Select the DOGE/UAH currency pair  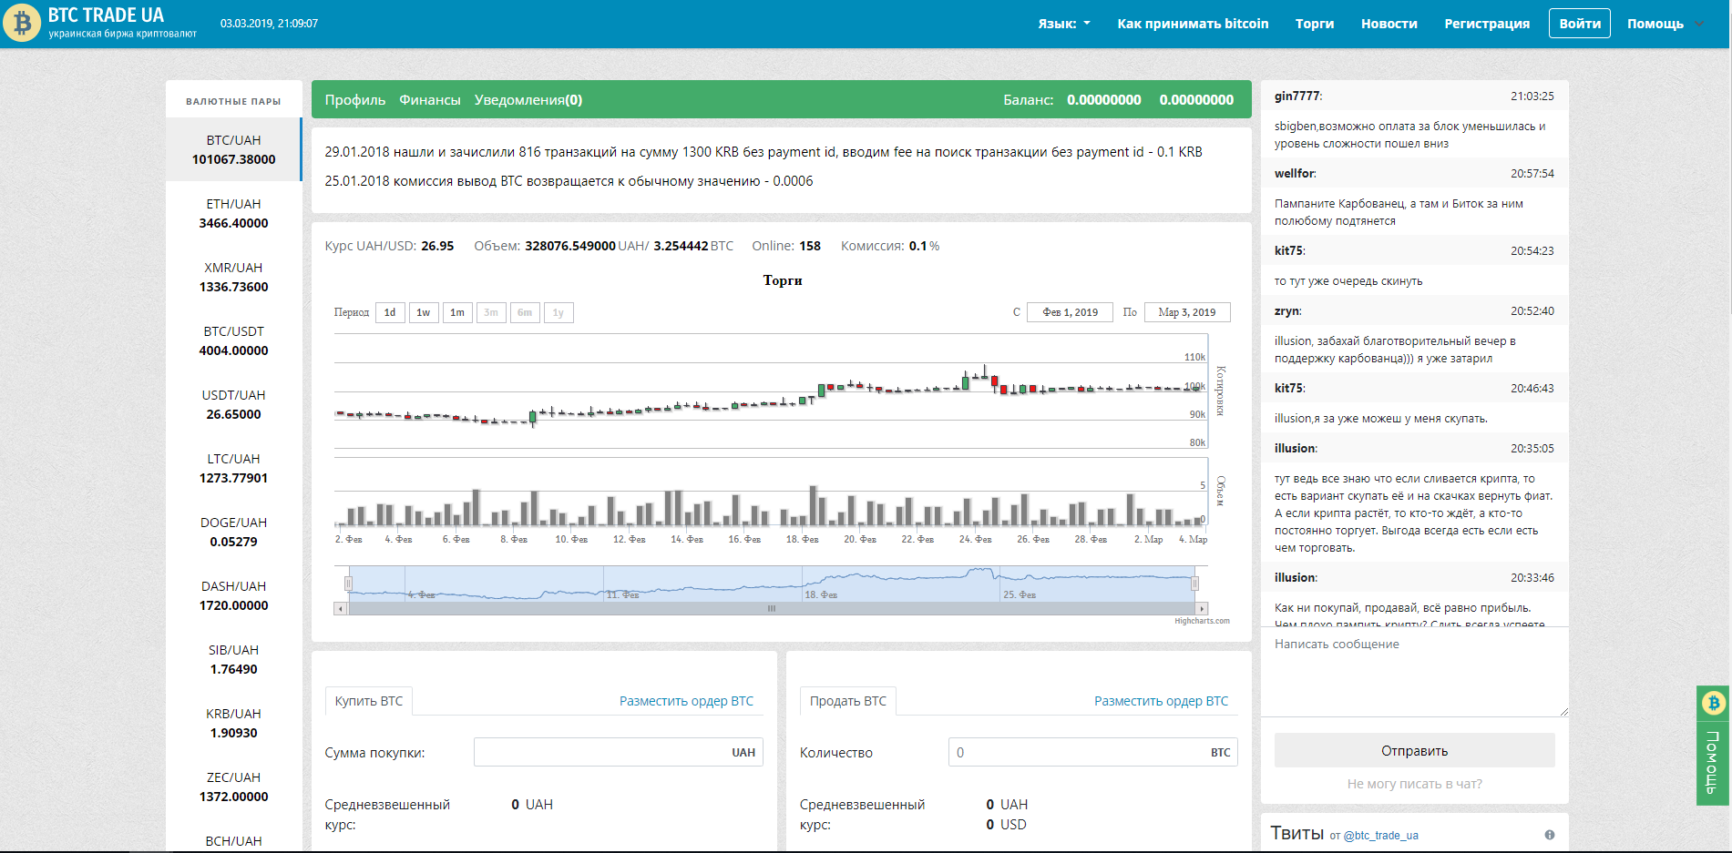[233, 532]
